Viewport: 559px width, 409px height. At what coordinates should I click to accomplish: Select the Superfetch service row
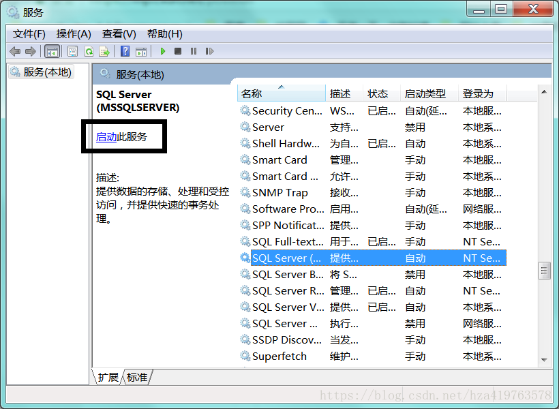(372, 356)
